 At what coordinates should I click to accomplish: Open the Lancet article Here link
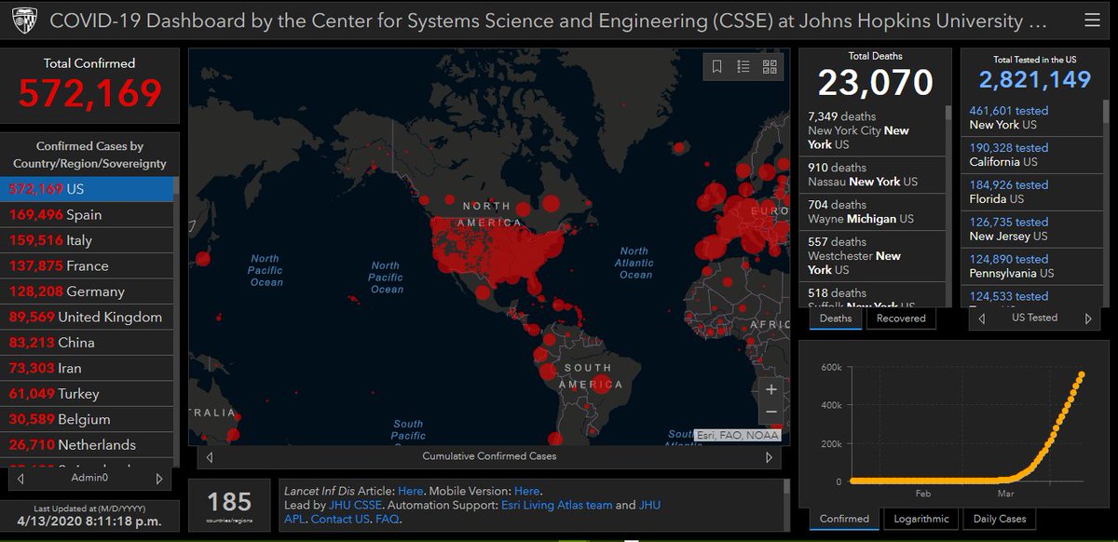pos(410,491)
